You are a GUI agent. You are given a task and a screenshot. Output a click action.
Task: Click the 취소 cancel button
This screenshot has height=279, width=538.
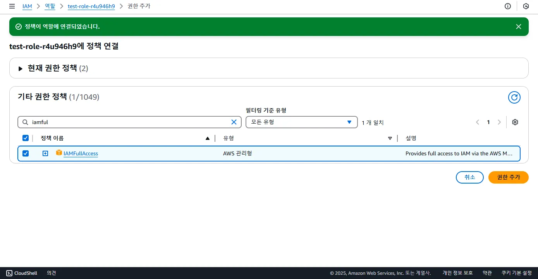[x=470, y=177]
